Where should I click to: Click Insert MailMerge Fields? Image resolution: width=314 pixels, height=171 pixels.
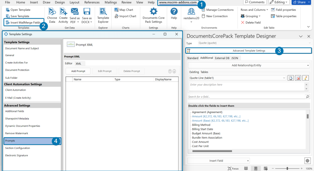(x=23, y=22)
